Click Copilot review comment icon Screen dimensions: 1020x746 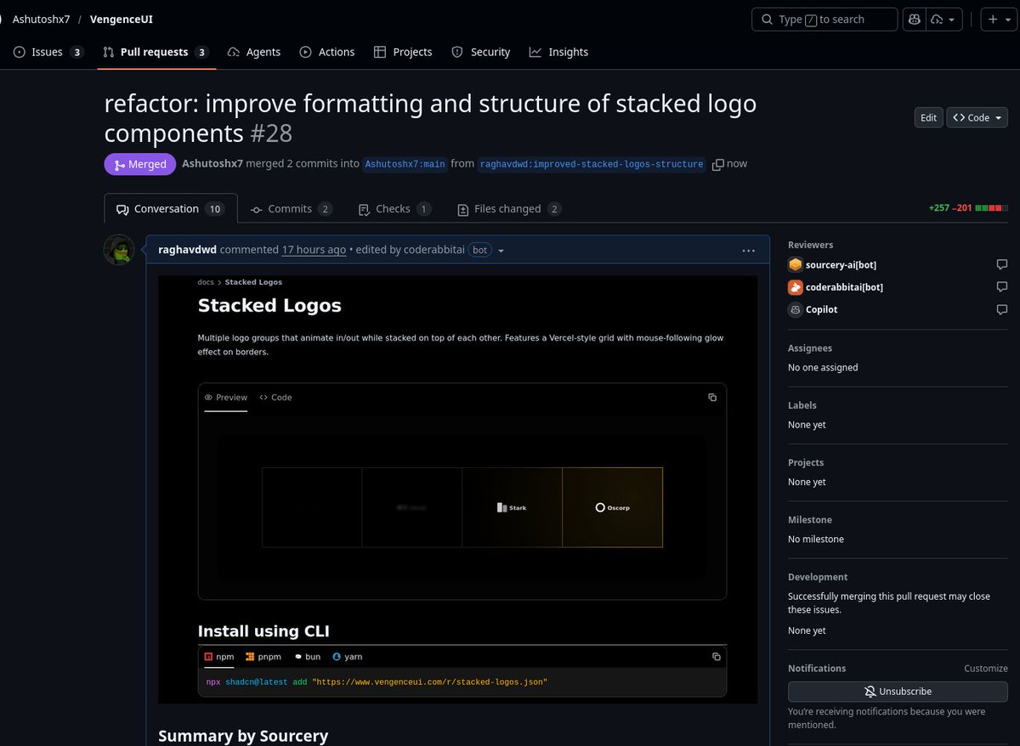click(x=1001, y=309)
